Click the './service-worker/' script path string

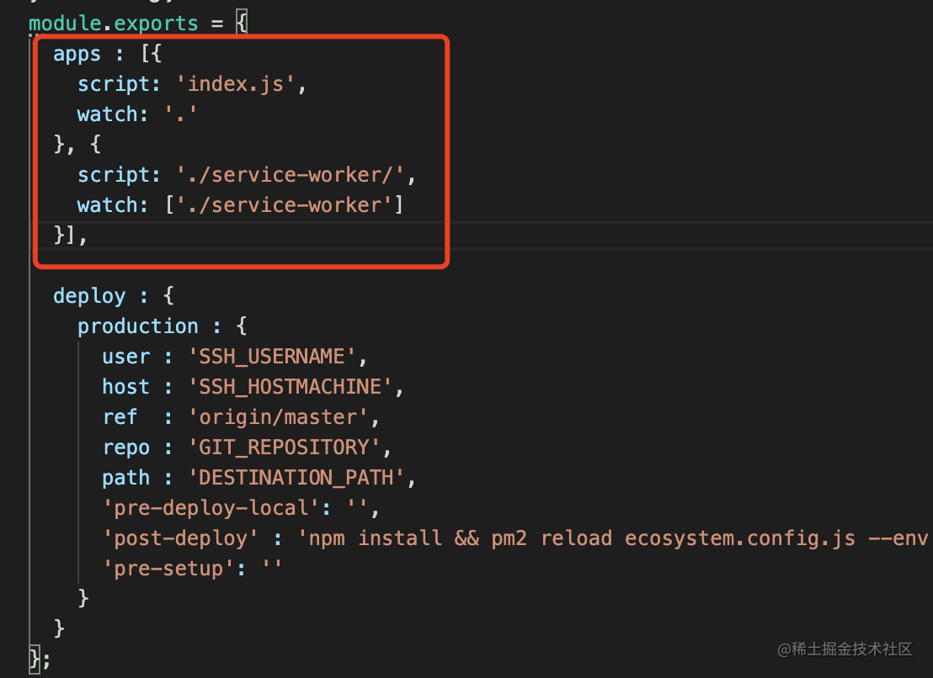pos(296,175)
